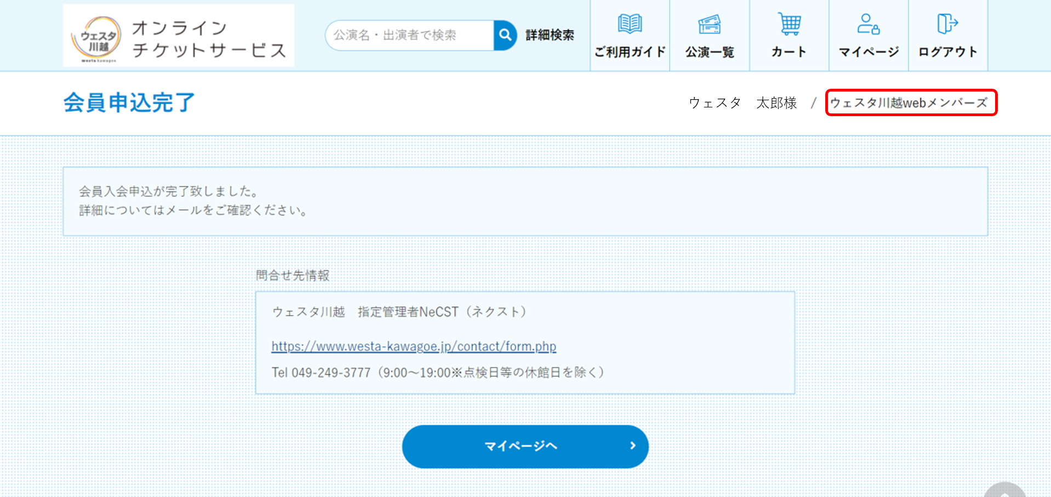Open the 公演一覧 ticket icon menu
Image resolution: width=1051 pixels, height=497 pixels.
click(710, 36)
